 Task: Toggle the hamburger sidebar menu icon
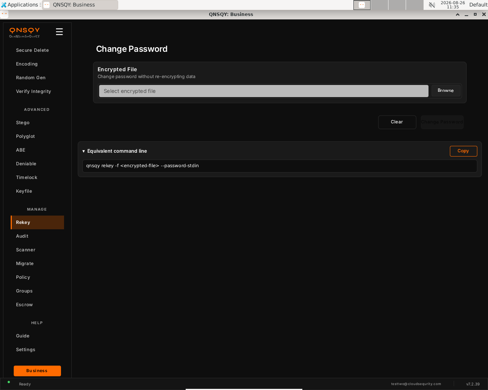[59, 32]
